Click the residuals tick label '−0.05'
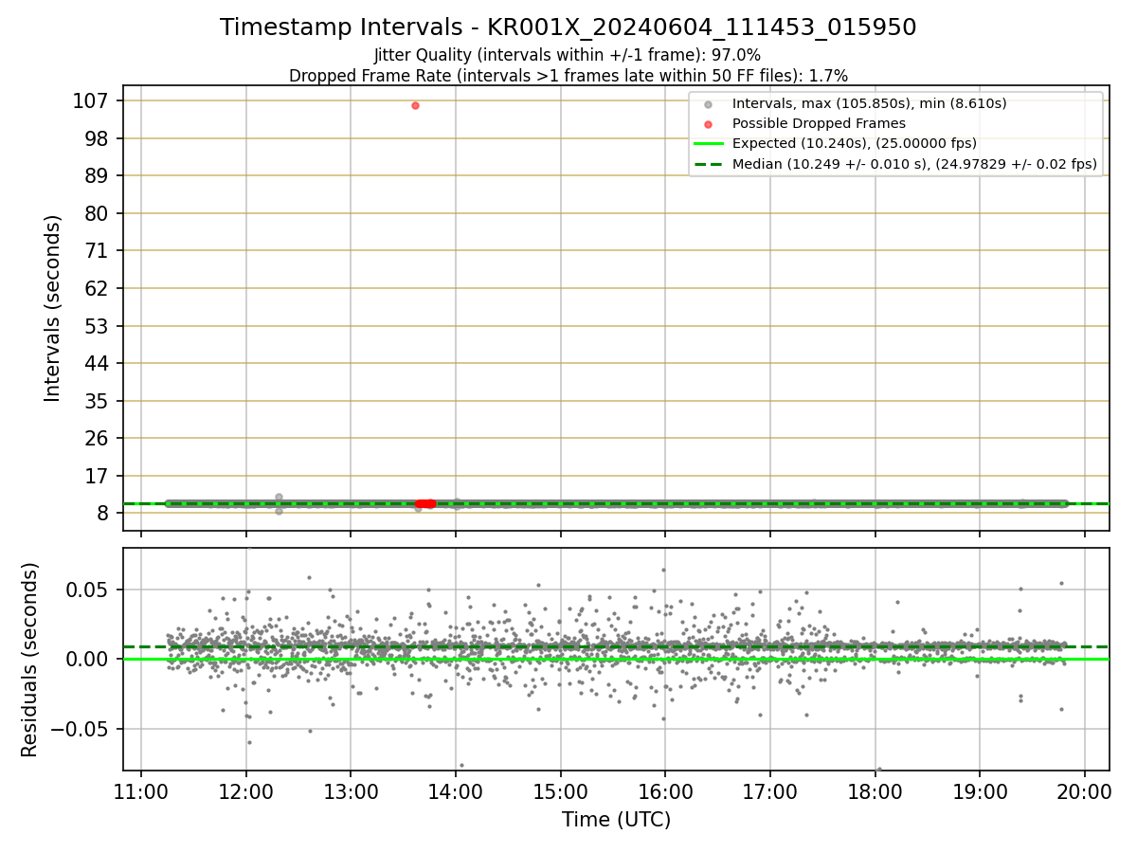 click(x=80, y=729)
